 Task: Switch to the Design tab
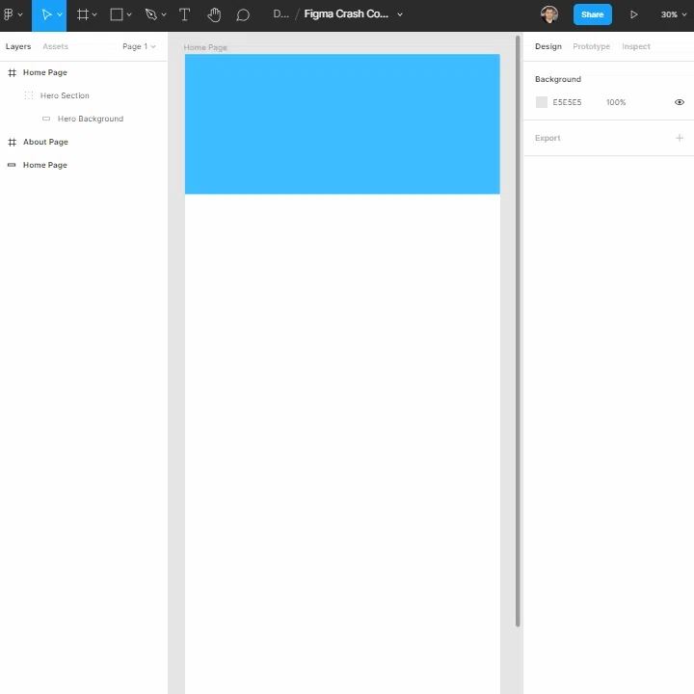click(x=547, y=46)
